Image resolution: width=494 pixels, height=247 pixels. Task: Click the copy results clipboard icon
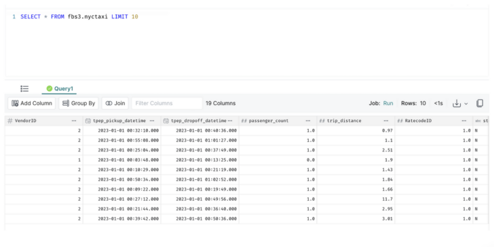480,103
